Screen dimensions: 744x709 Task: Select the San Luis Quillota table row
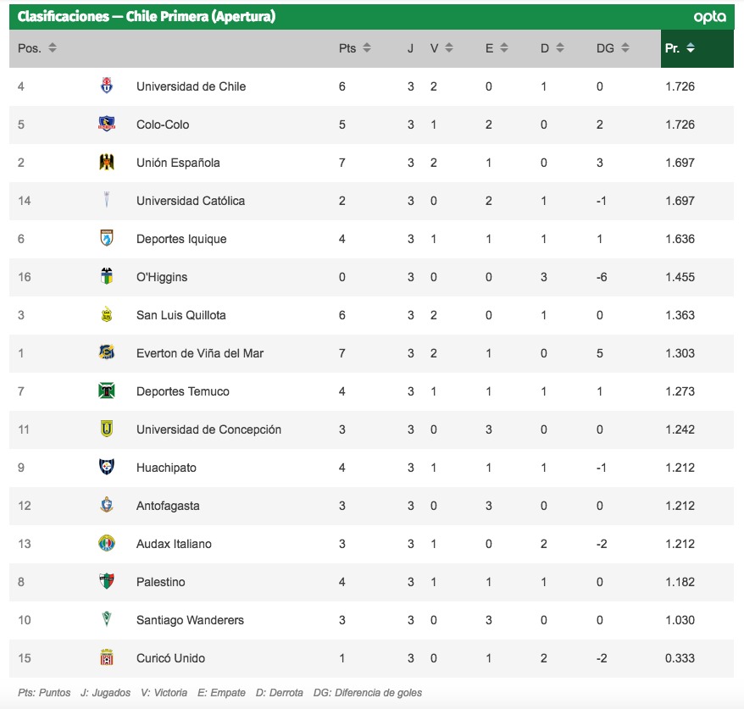click(371, 315)
